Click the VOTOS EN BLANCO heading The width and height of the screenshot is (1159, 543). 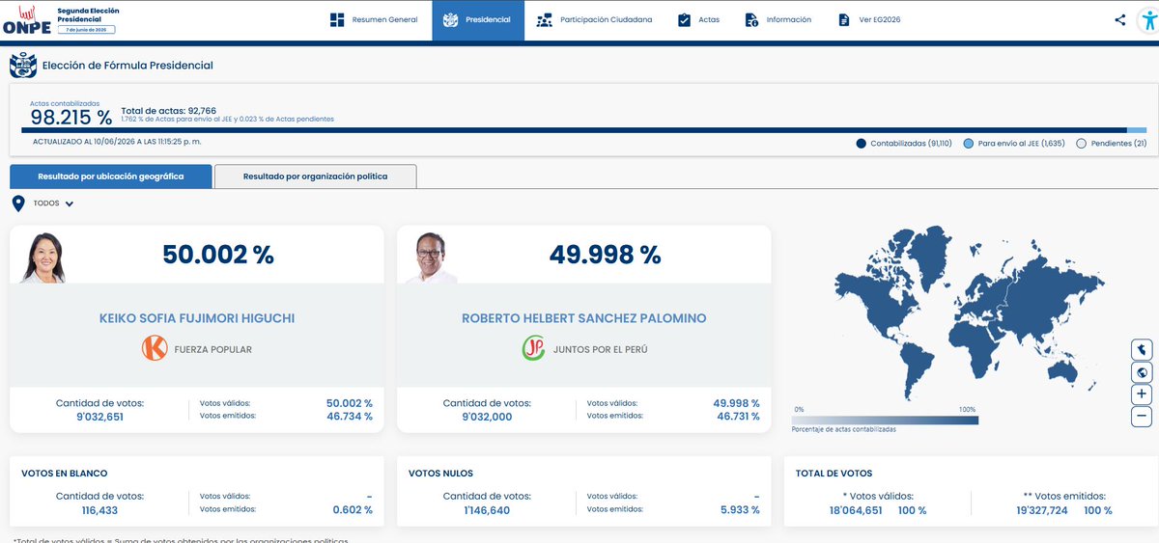65,474
